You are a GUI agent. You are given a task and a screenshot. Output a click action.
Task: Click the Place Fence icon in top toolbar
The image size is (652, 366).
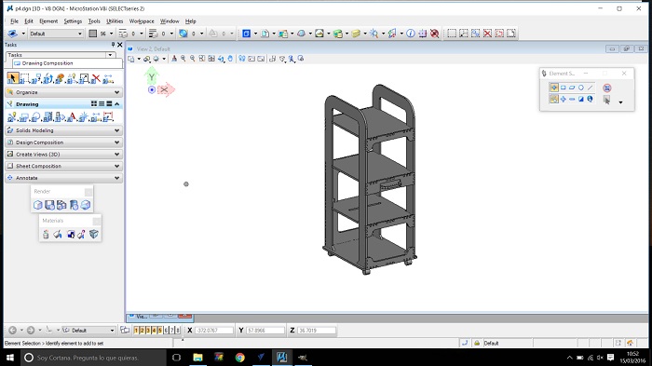coord(452,34)
